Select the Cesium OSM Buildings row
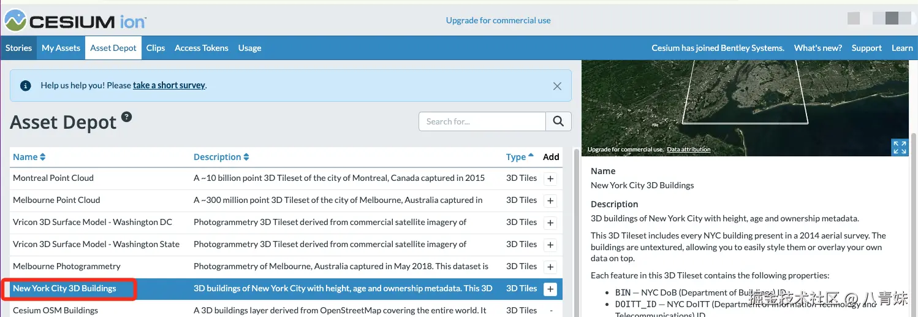Image resolution: width=918 pixels, height=317 pixels. (x=55, y=310)
